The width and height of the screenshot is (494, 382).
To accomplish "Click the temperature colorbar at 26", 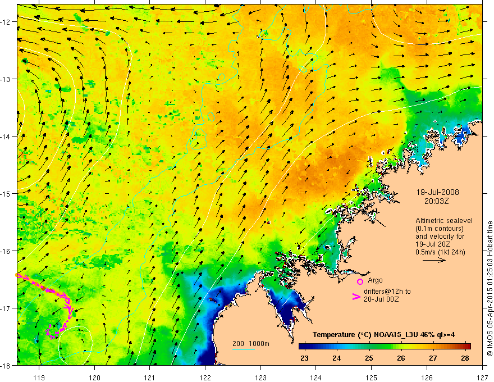I will [x=401, y=347].
